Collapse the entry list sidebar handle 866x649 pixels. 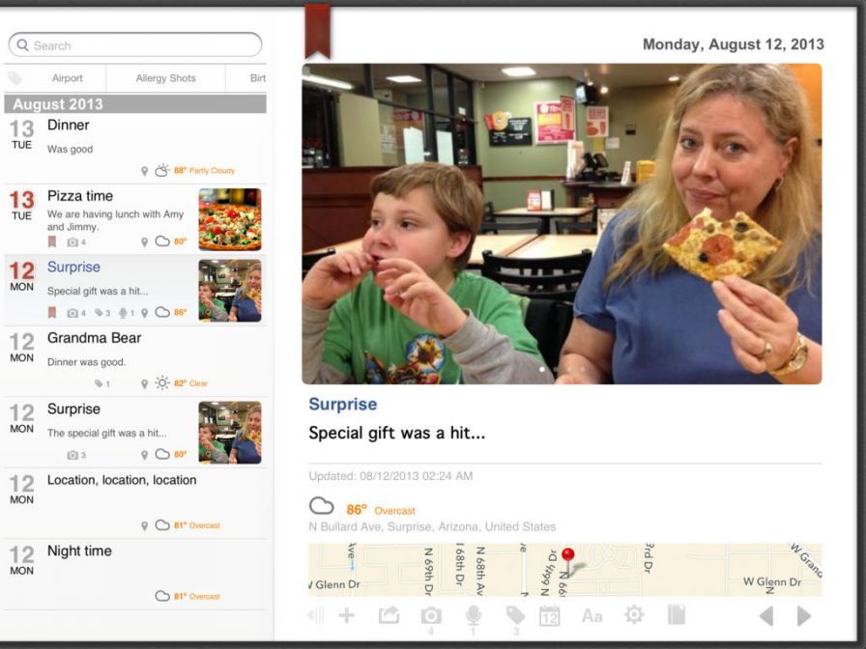[x=316, y=615]
